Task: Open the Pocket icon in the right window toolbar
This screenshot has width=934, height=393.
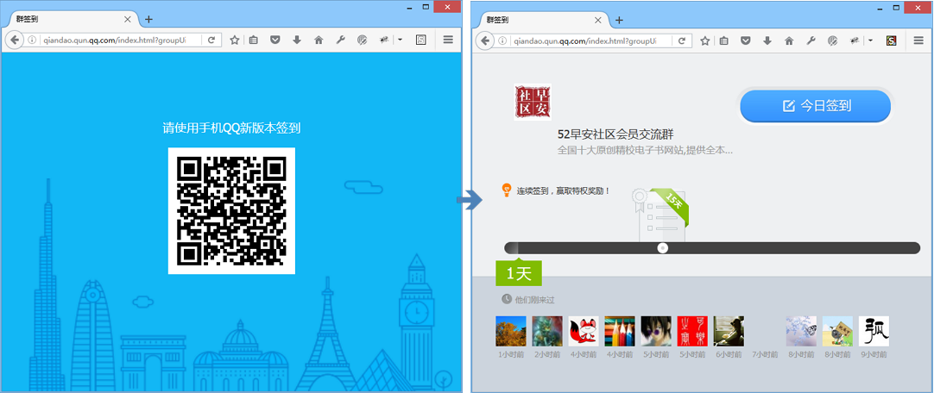Action: click(746, 40)
